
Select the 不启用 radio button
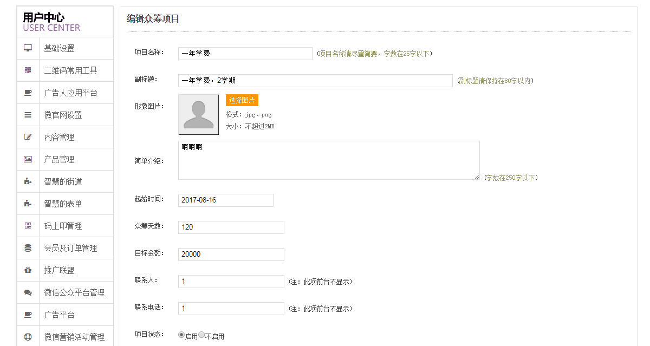pos(201,335)
